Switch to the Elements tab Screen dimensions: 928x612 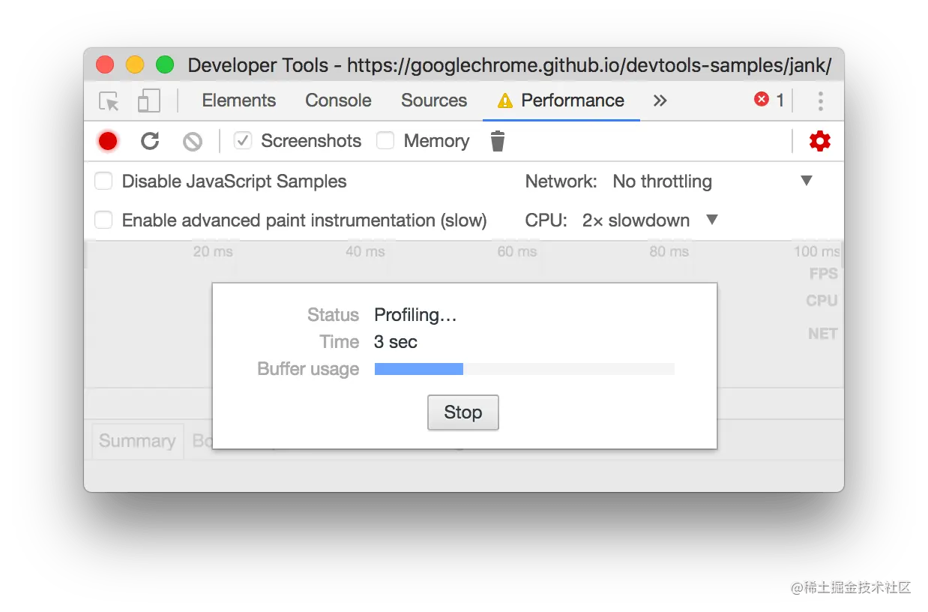click(239, 100)
